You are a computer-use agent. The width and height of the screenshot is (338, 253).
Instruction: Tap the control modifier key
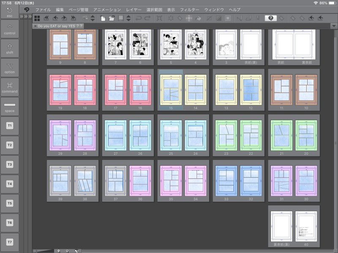(x=9, y=29)
